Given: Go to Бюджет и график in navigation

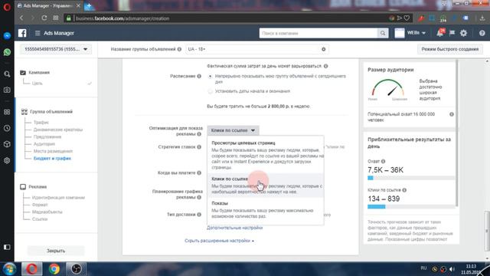Looking at the screenshot, I should (52, 159).
